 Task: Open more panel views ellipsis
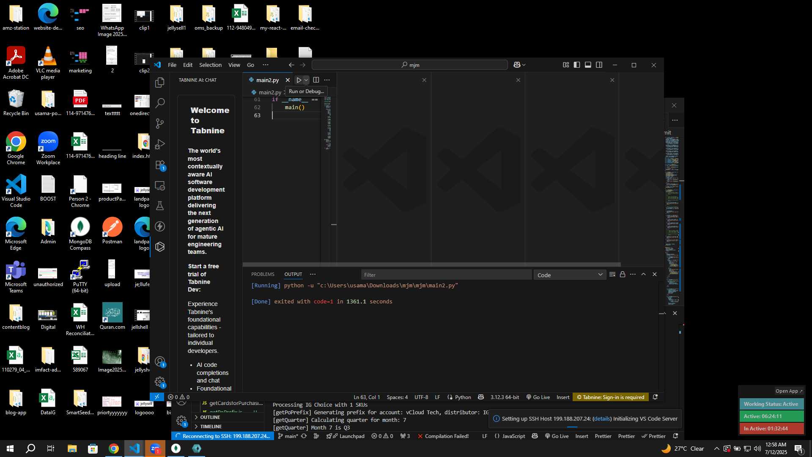coord(313,274)
